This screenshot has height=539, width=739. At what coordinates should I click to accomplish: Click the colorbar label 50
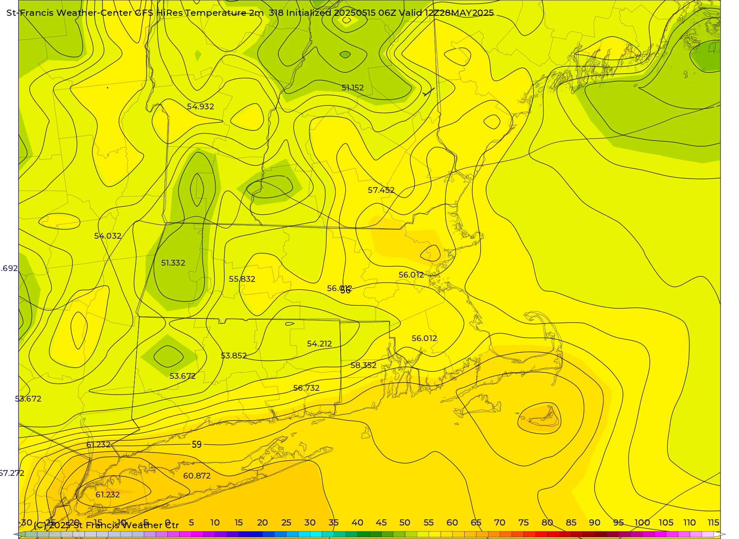[x=405, y=523]
